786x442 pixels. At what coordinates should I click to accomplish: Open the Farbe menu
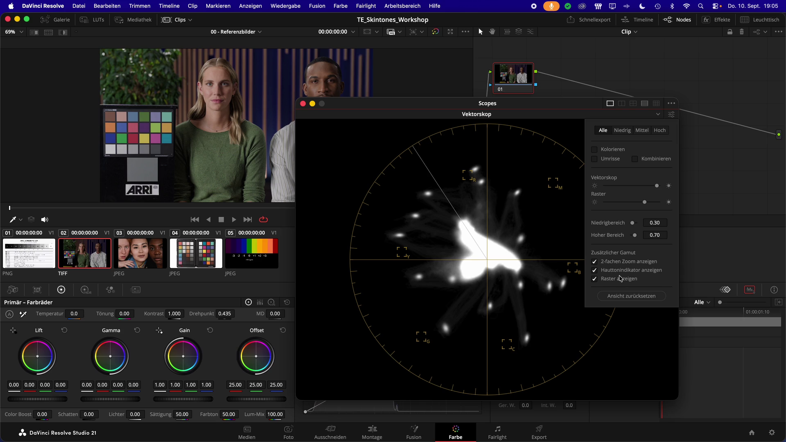tap(340, 6)
